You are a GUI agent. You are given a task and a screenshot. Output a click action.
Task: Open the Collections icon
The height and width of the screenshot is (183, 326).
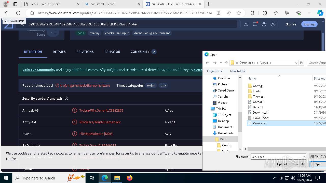point(287,13)
